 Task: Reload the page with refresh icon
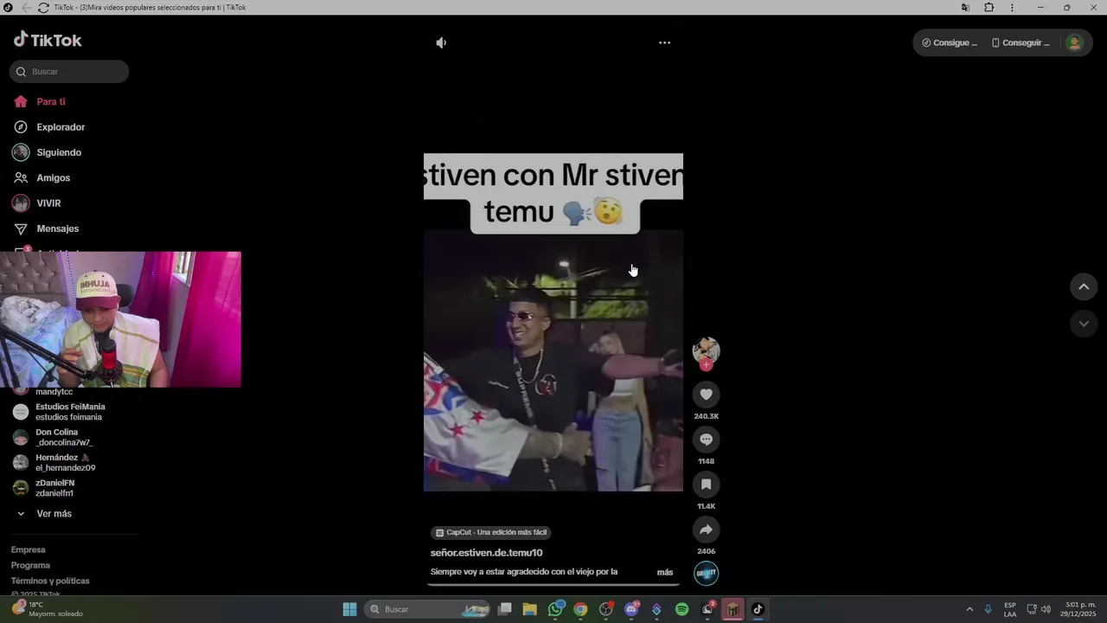(43, 8)
